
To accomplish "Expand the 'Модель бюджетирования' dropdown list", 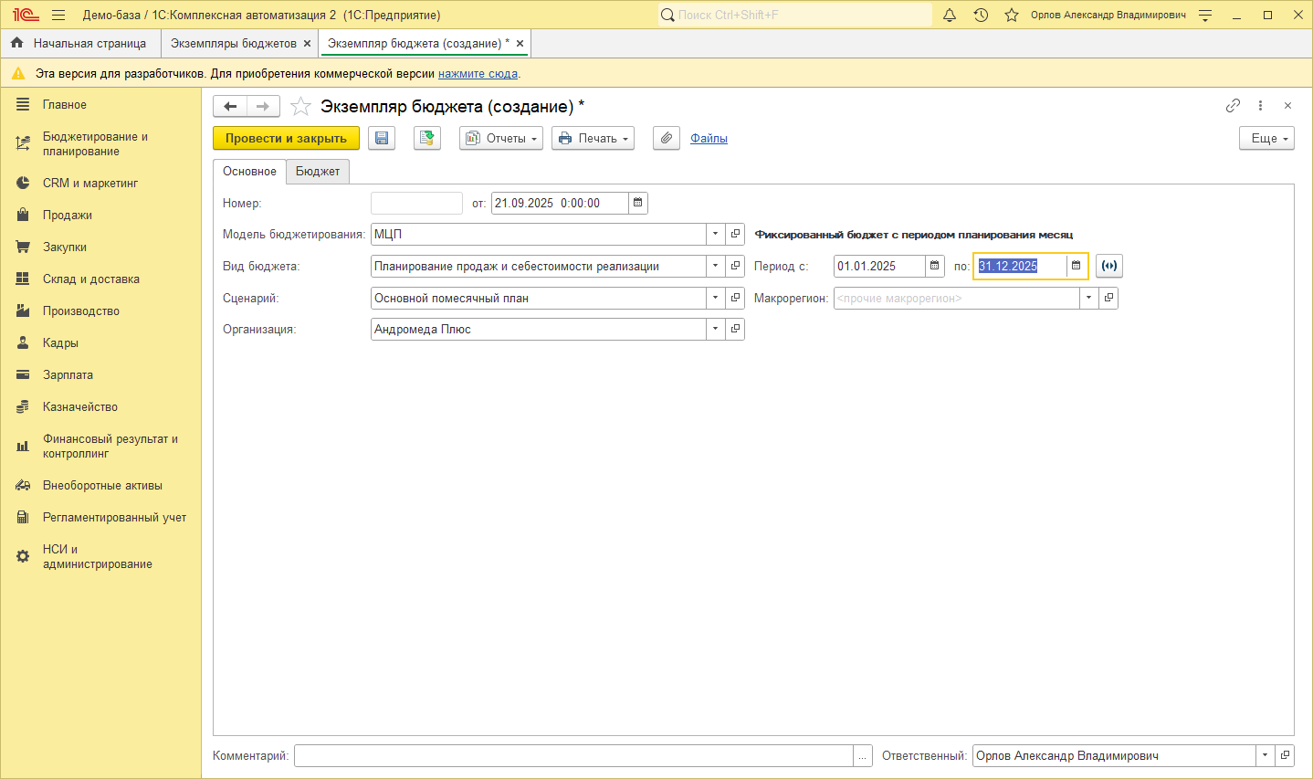I will point(715,235).
